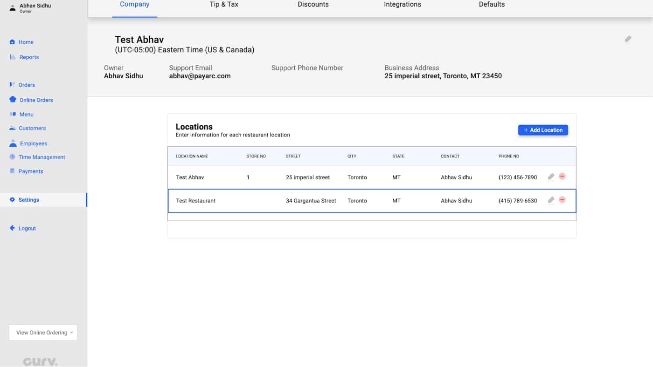
Task: Click the PHONE NO column header
Action: (x=508, y=156)
